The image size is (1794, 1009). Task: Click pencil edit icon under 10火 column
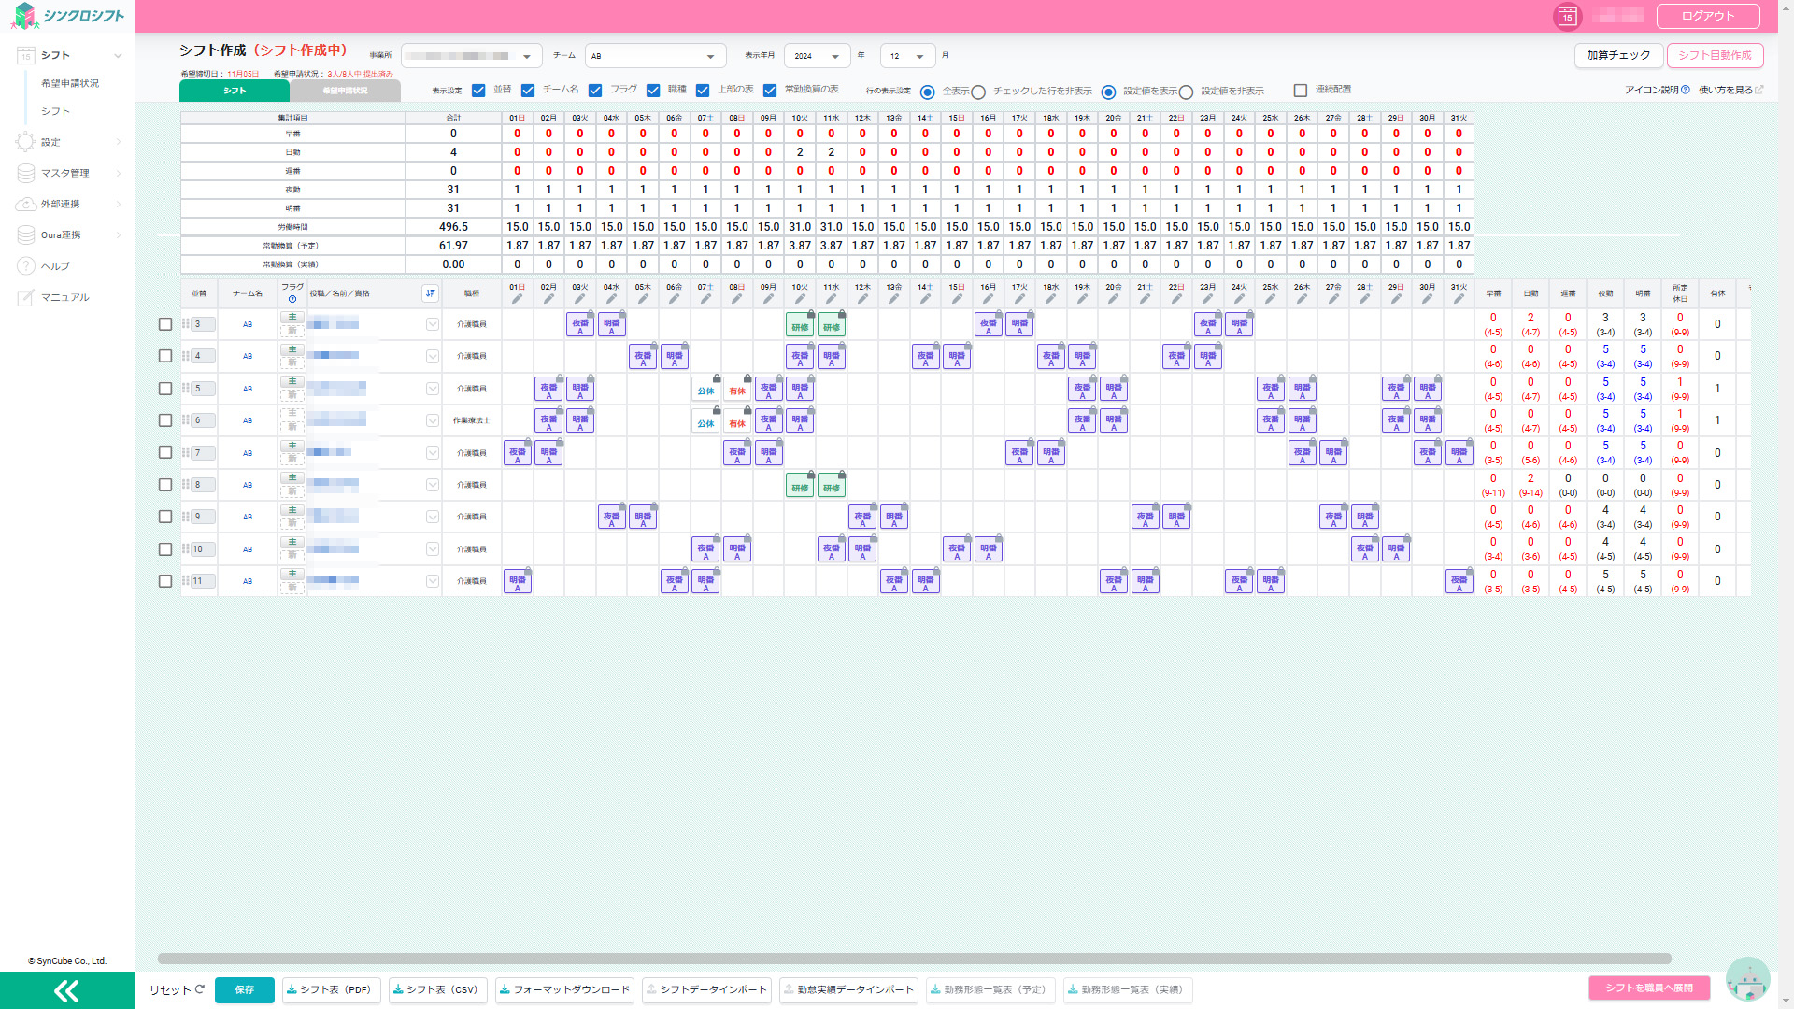[800, 299]
